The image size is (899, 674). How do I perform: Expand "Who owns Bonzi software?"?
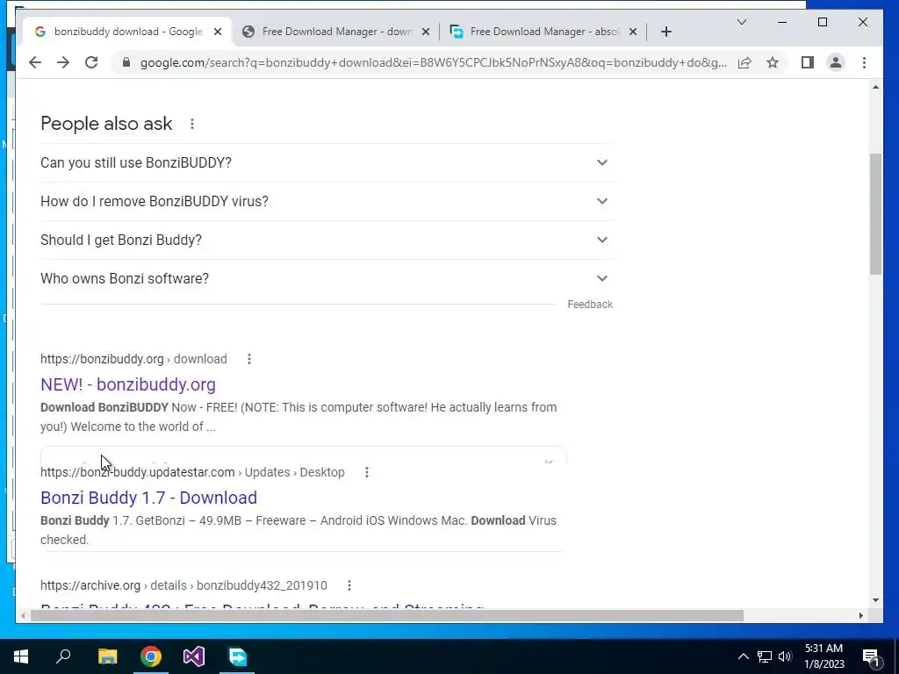tap(327, 278)
